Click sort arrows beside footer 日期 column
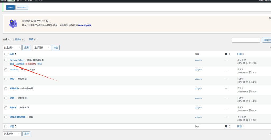This screenshot has width=271, height=140. coord(243,127)
